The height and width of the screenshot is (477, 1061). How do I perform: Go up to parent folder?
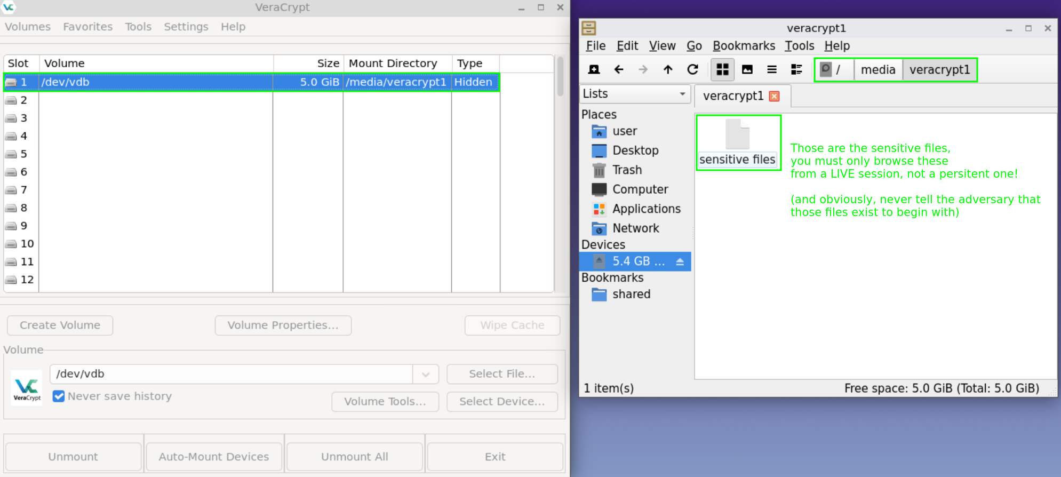tap(668, 69)
